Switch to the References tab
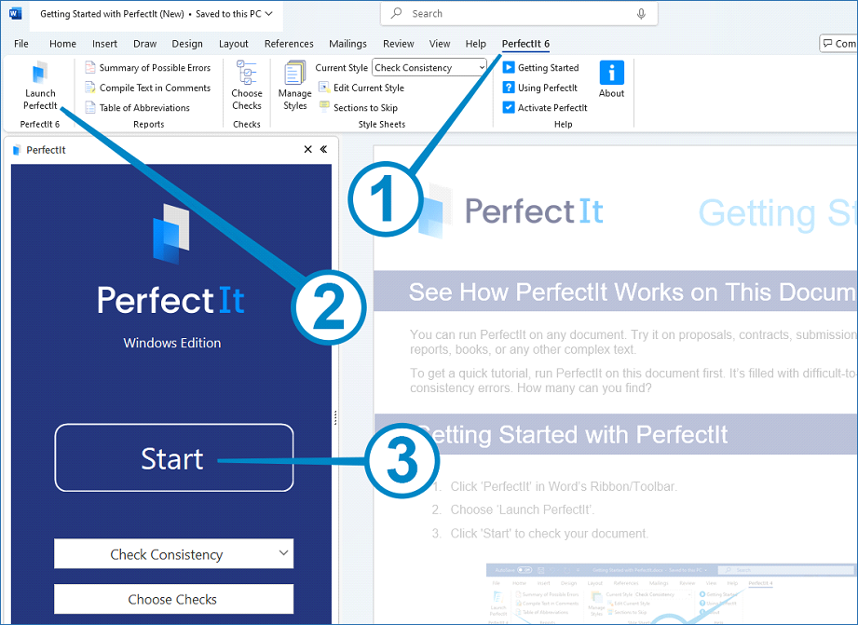This screenshot has width=858, height=625. 289,44
